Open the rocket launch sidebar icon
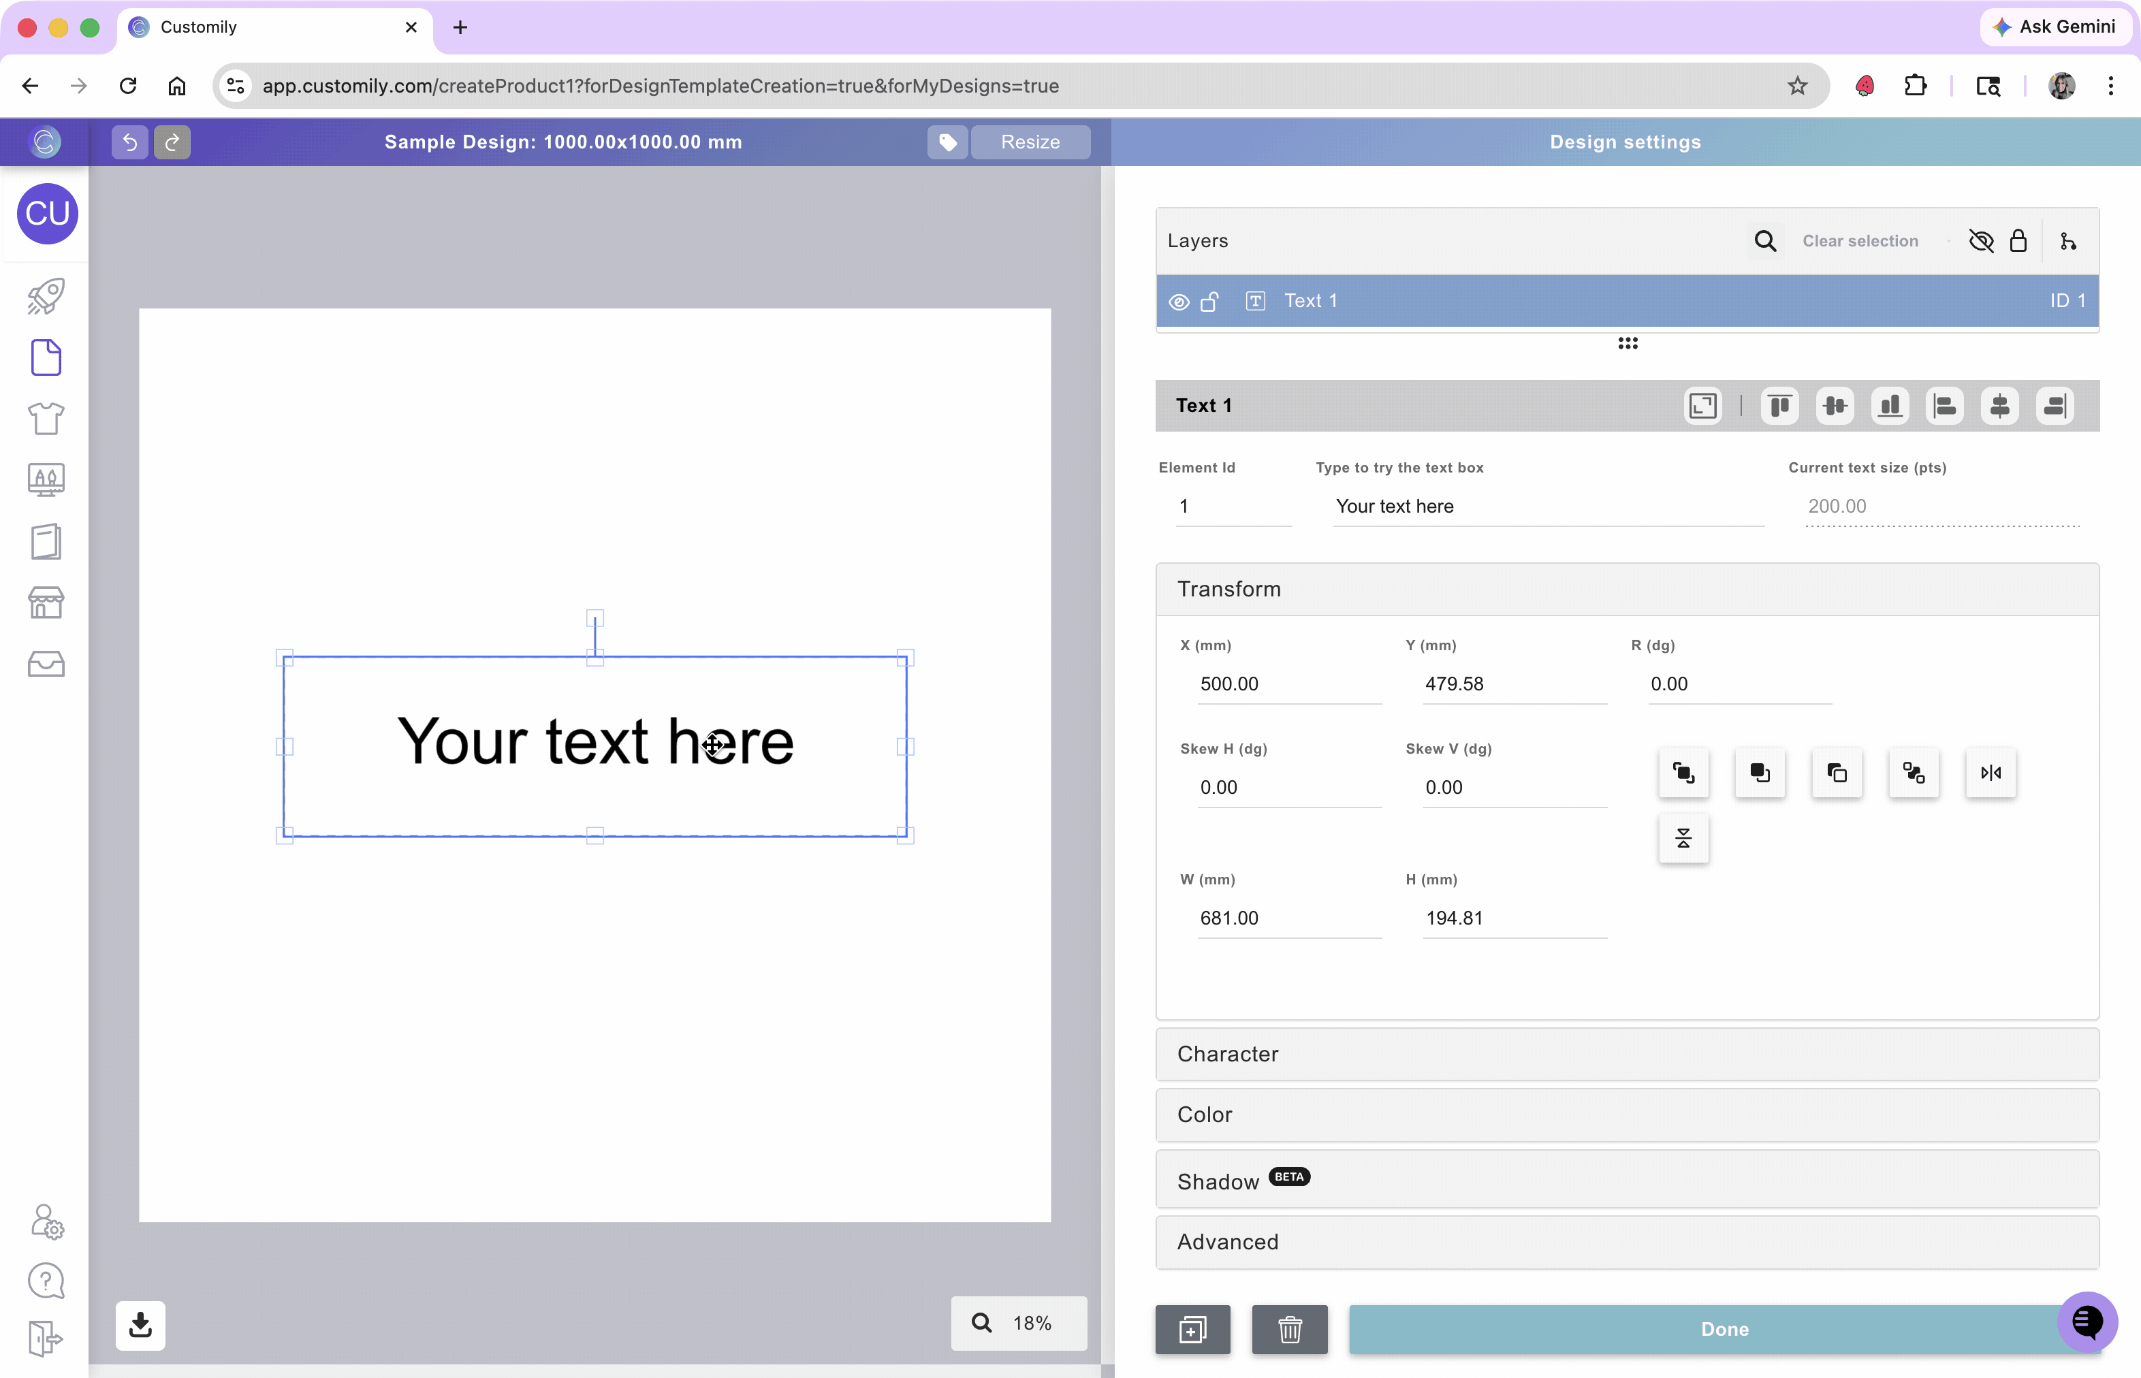This screenshot has width=2141, height=1378. point(46,296)
